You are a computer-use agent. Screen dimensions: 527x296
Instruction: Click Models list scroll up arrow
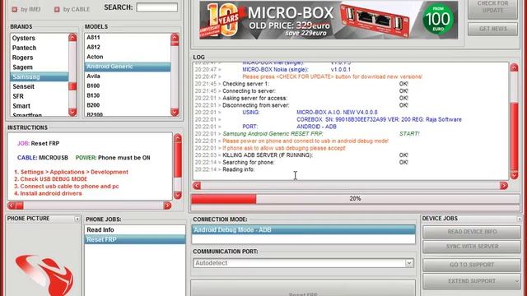[175, 37]
